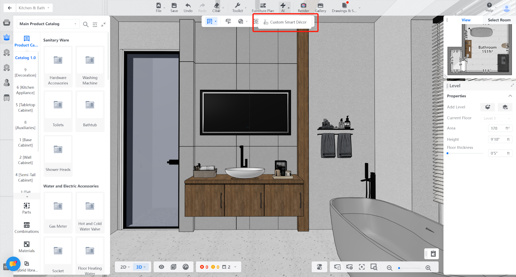This screenshot has height=277, width=516.
Task: Toggle the switch settings icon in the bottom bar
Action: point(319,267)
